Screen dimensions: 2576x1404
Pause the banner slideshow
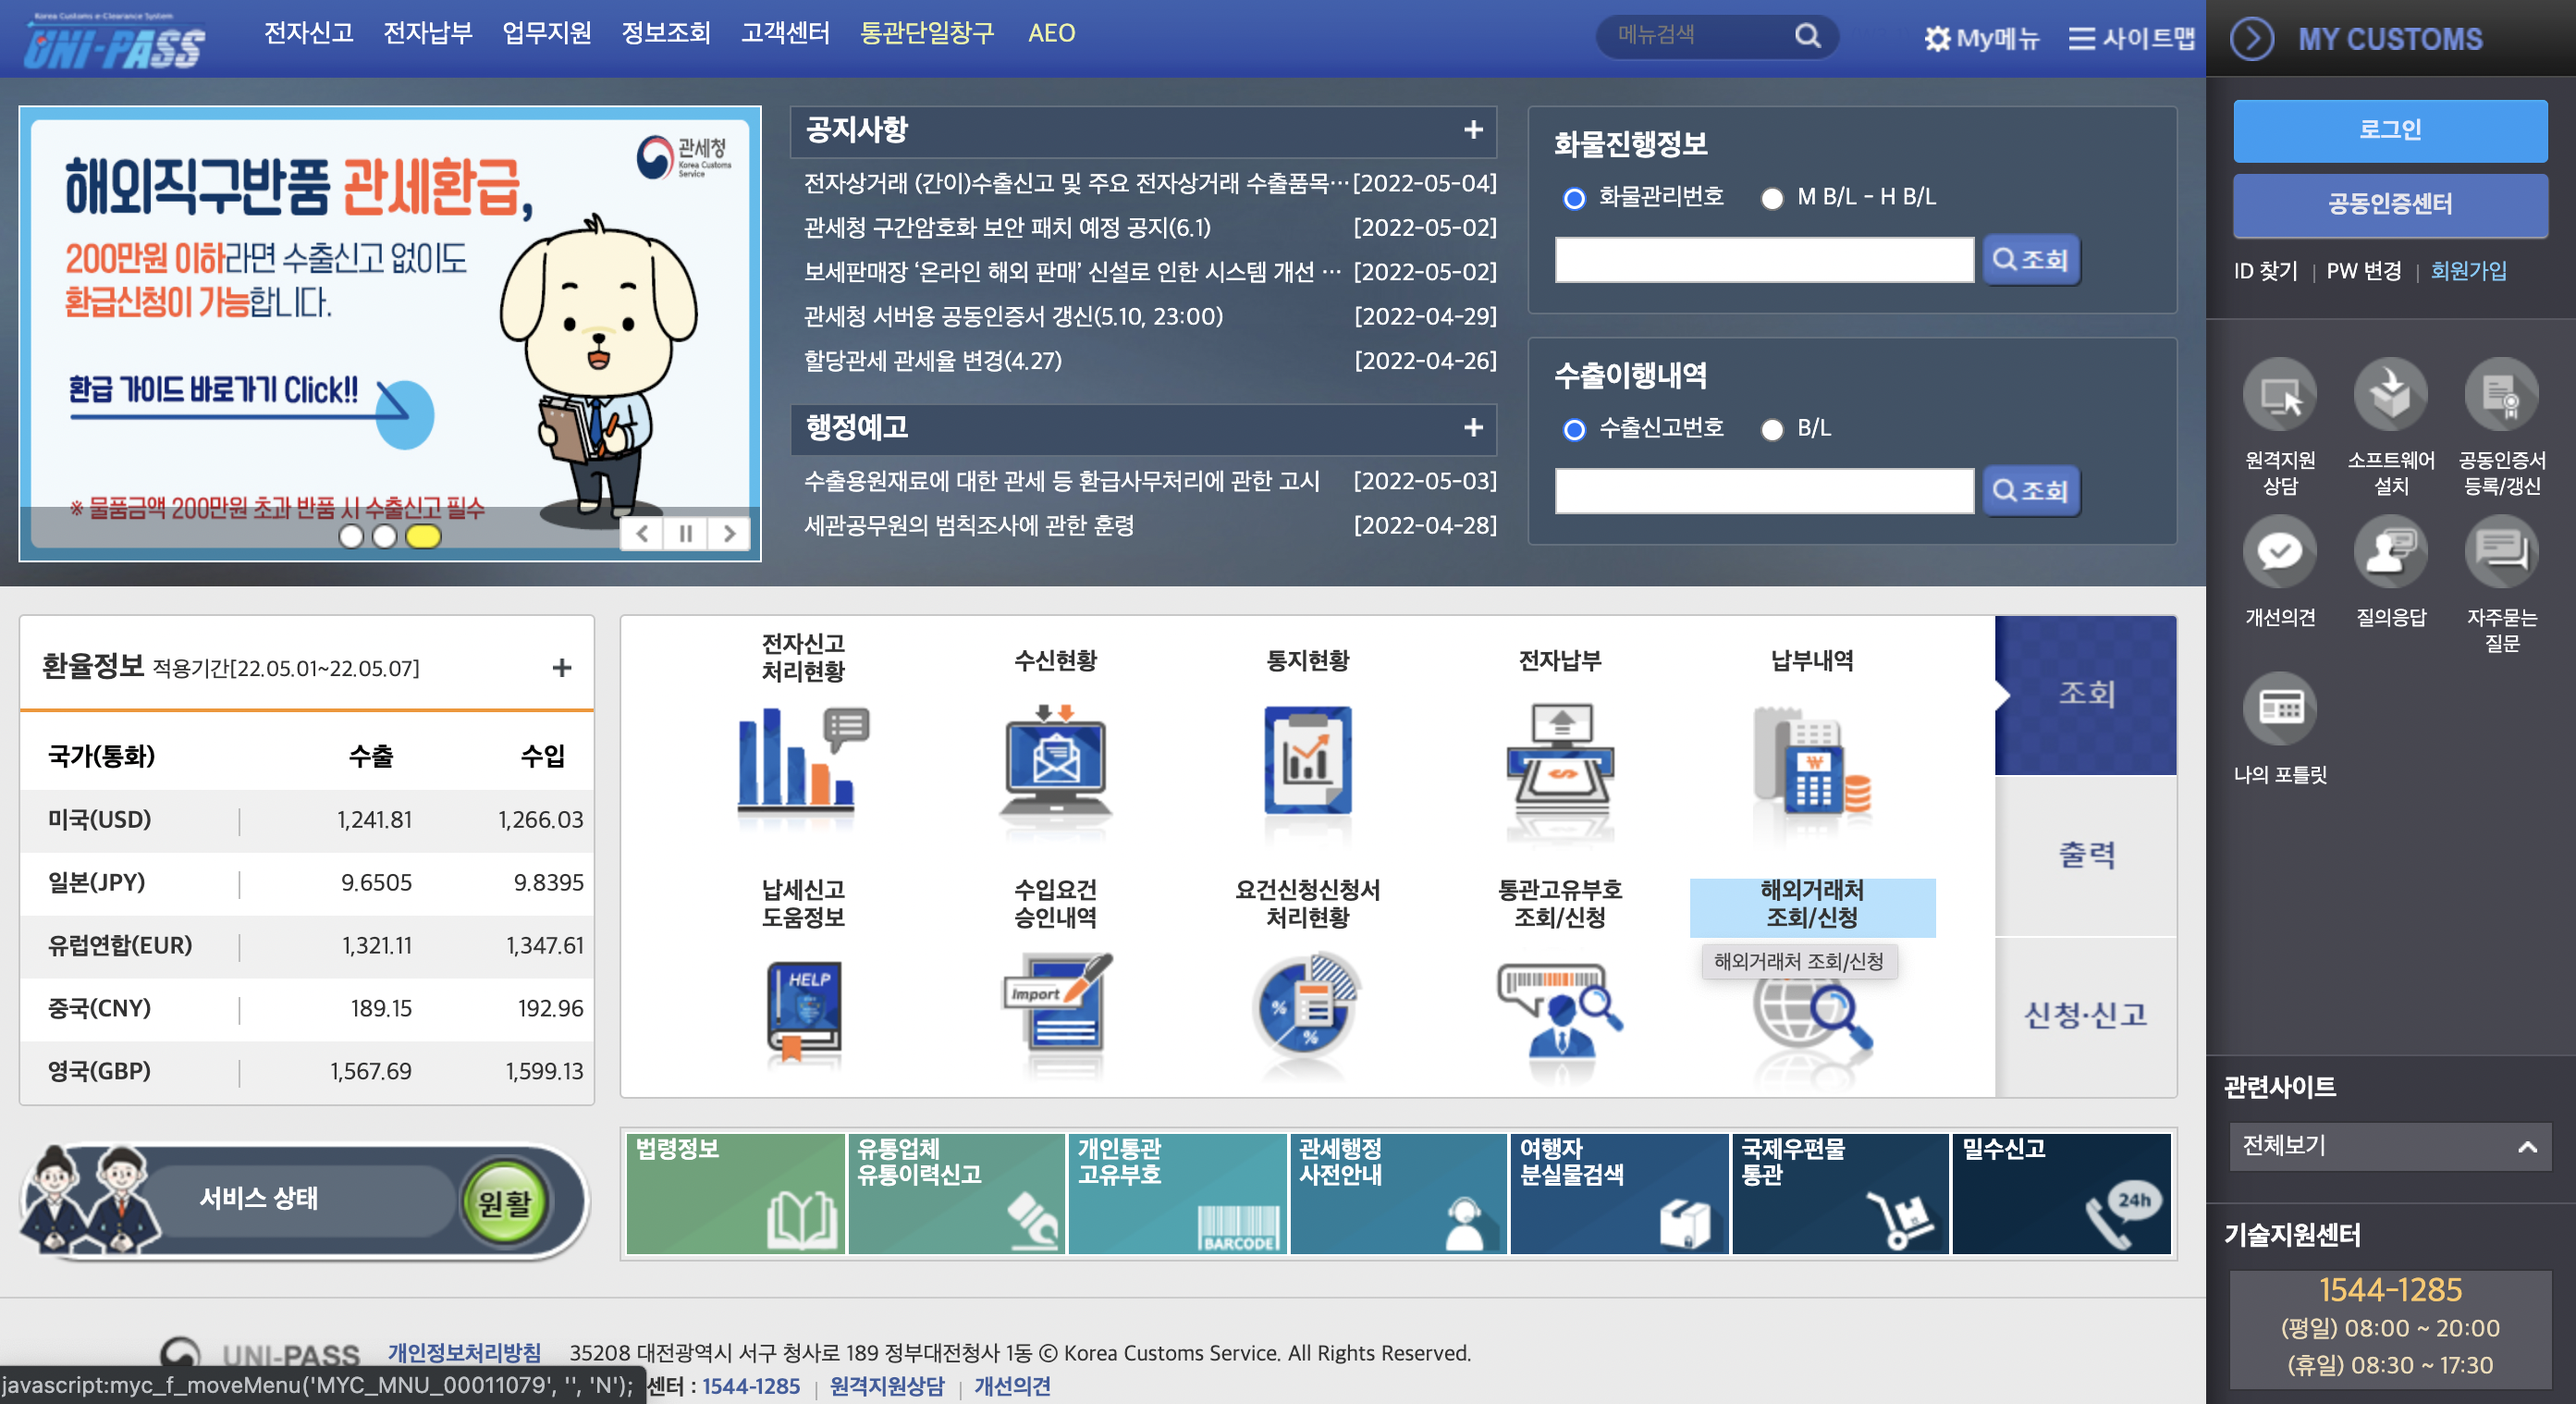tap(685, 534)
